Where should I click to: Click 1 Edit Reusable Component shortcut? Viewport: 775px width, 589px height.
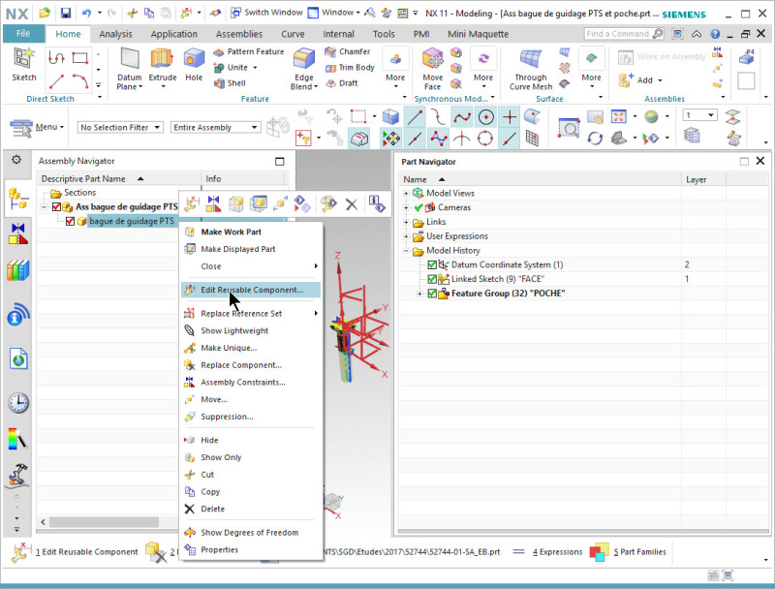[76, 552]
